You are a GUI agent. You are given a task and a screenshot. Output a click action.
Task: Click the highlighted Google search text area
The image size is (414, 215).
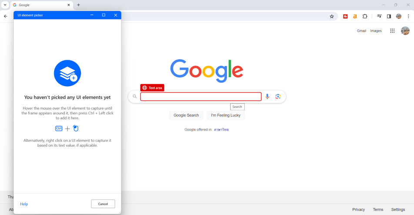click(x=200, y=97)
